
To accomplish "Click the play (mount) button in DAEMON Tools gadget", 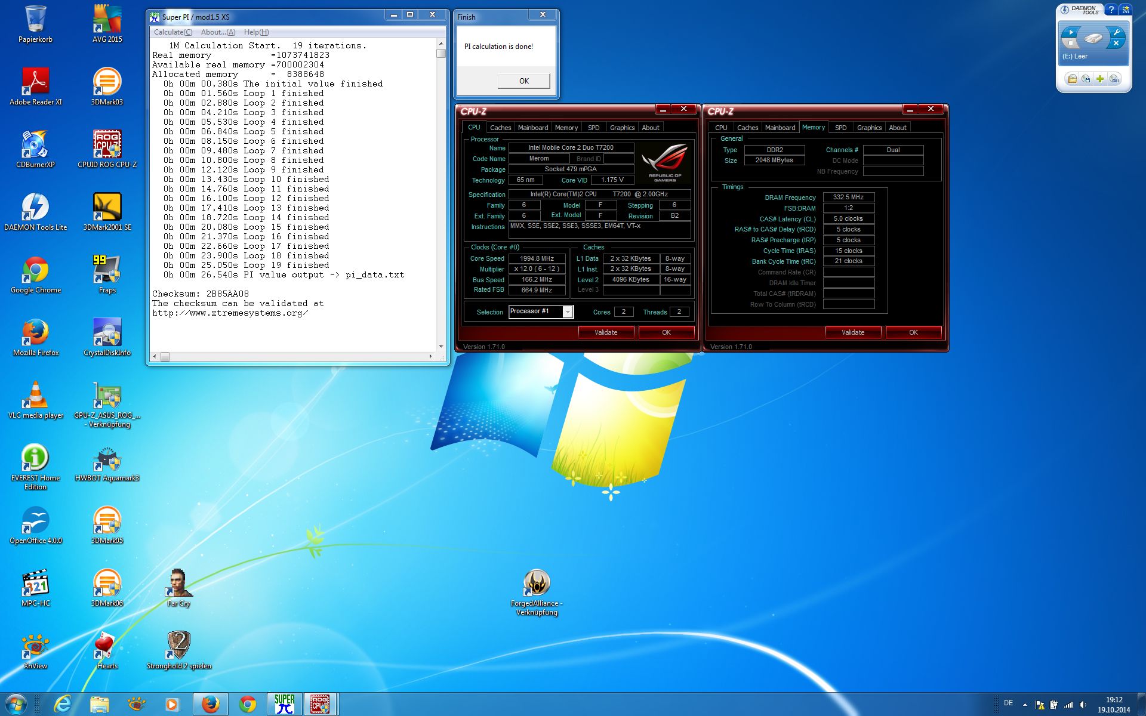I will (1071, 32).
